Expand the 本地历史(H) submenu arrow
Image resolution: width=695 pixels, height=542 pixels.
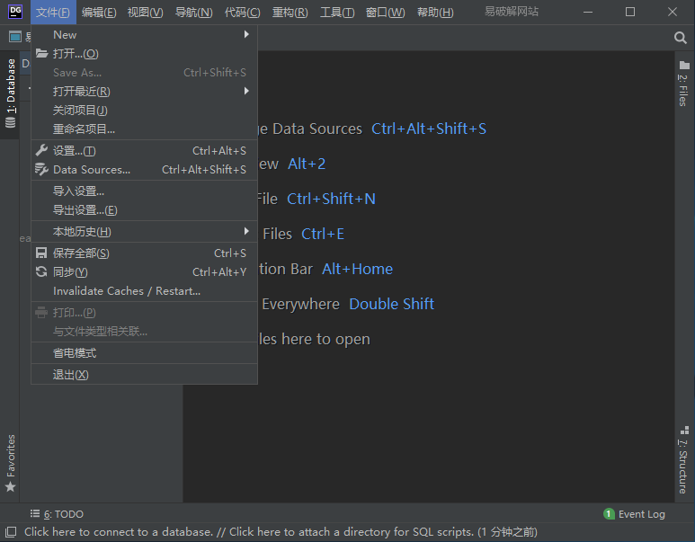(246, 231)
